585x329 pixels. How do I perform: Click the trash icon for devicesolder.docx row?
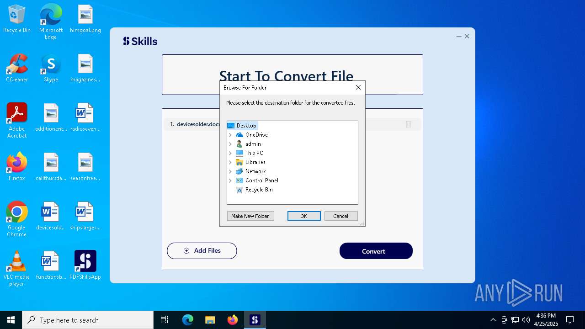[409, 124]
